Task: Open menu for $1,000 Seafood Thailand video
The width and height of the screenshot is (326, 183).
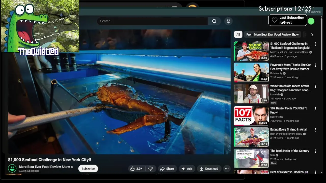Action: click(315, 44)
